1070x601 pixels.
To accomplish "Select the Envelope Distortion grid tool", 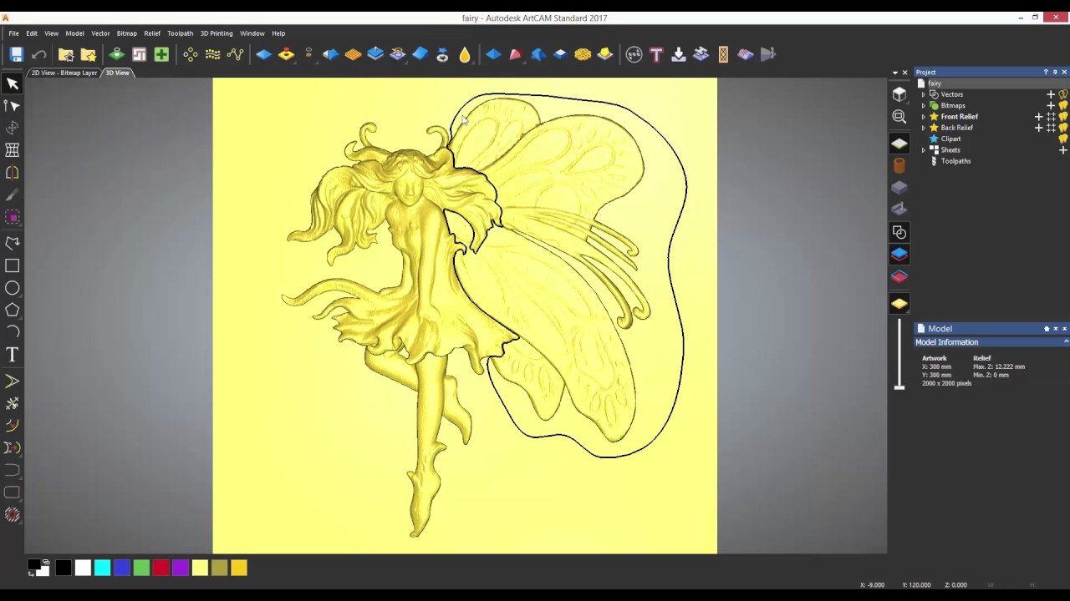I will pyautogui.click(x=13, y=149).
